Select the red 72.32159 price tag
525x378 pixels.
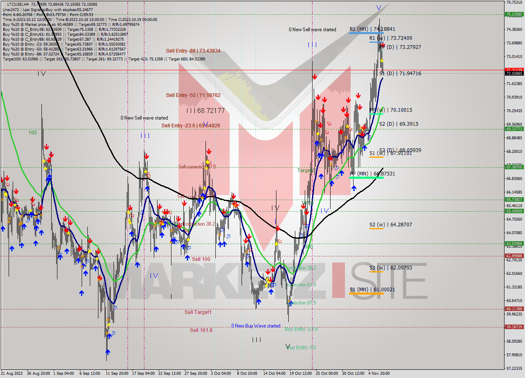pyautogui.click(x=514, y=70)
